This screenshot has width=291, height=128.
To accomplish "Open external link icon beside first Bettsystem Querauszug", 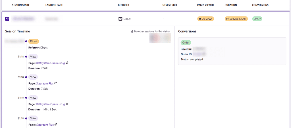I will point(67,63).
